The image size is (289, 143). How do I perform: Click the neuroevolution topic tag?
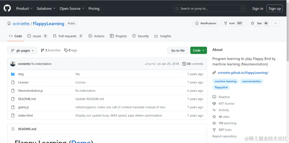tap(252, 81)
